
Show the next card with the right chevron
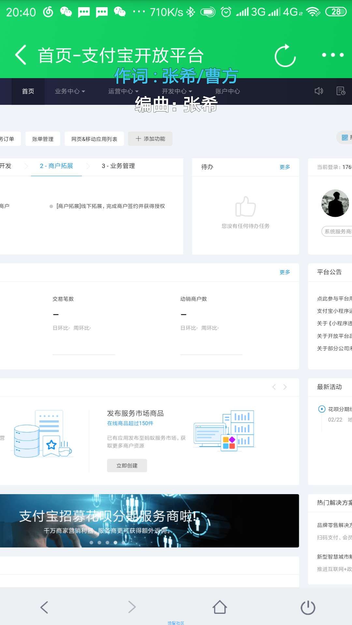[285, 387]
